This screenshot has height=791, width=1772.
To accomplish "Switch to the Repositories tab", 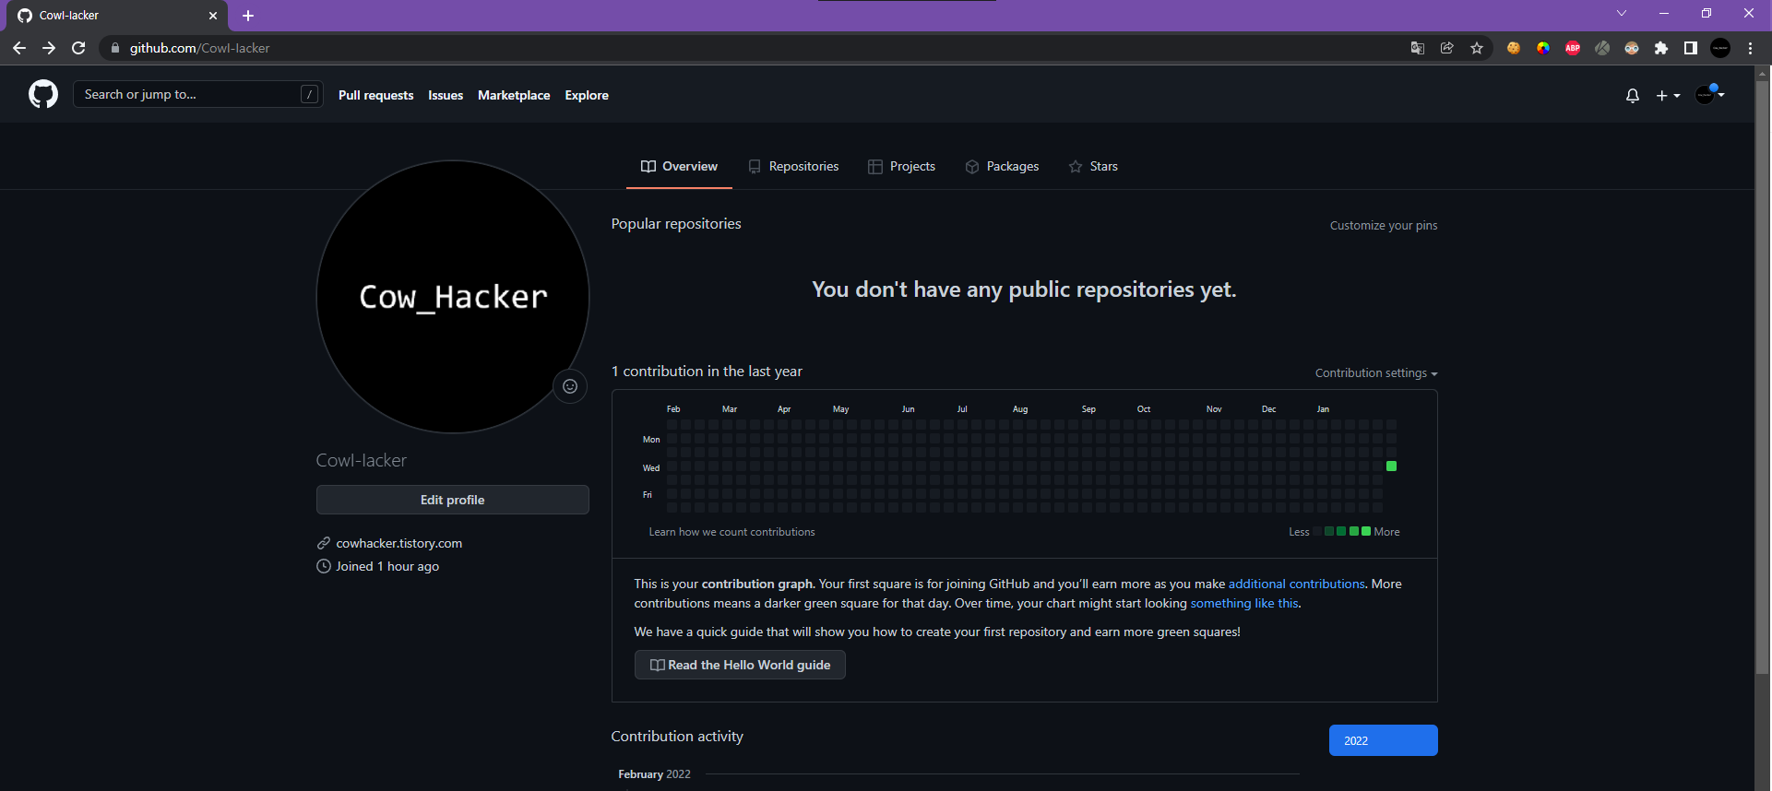I will click(793, 167).
